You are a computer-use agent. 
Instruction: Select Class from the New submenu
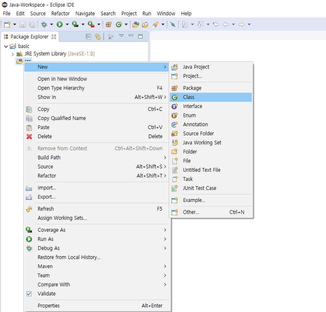pyautogui.click(x=211, y=97)
